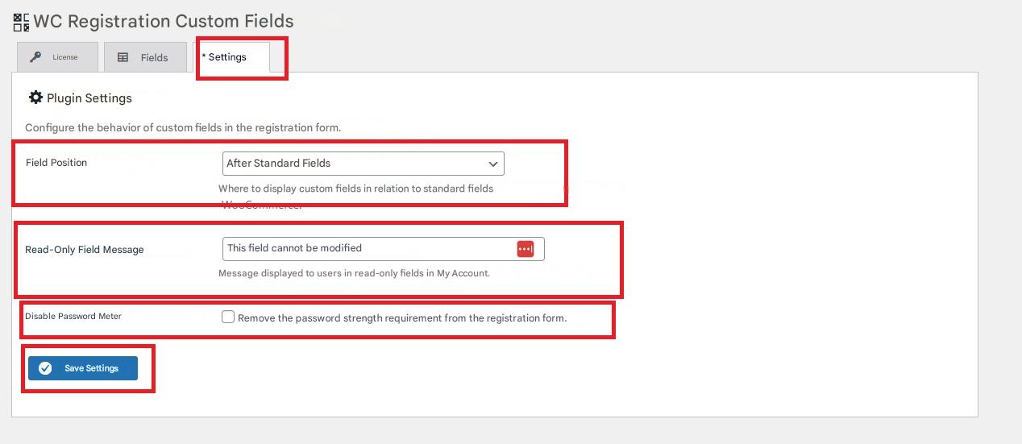The height and width of the screenshot is (444, 1022).
Task: Switch to the License tab
Action: tap(57, 57)
